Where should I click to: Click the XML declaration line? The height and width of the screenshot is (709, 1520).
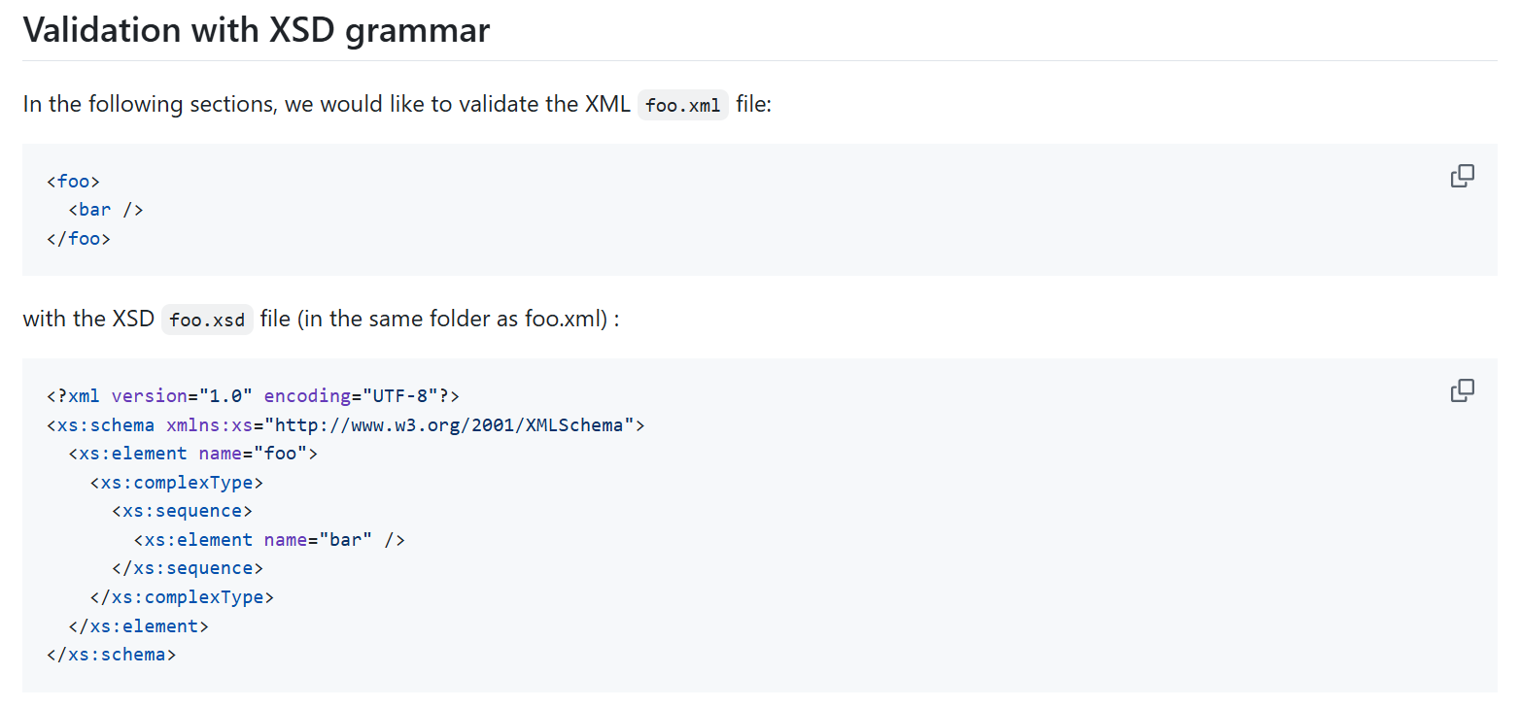253,396
